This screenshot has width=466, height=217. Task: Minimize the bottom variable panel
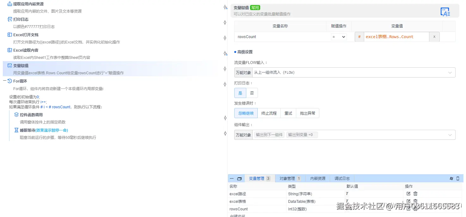click(x=232, y=179)
